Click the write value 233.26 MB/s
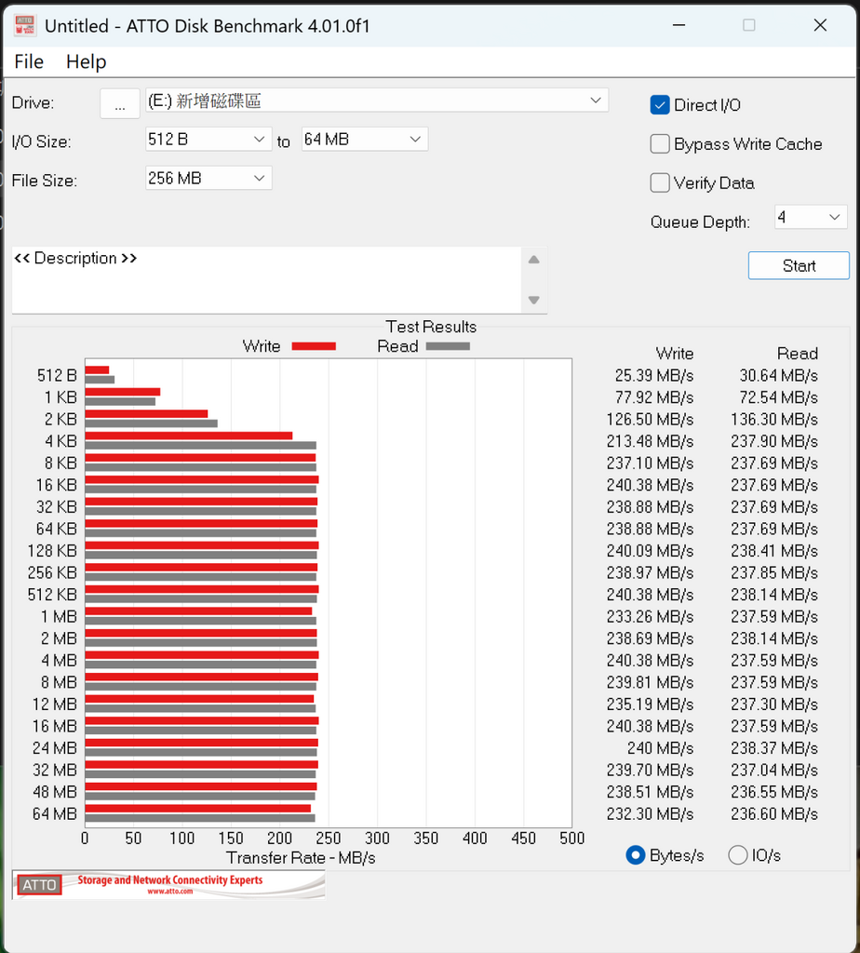860x953 pixels. (650, 616)
